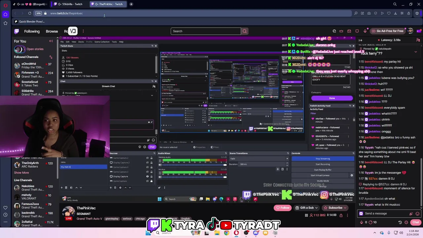The width and height of the screenshot is (423, 238).
Task: Open Windows Start button on taskbar
Action: tap(148, 233)
